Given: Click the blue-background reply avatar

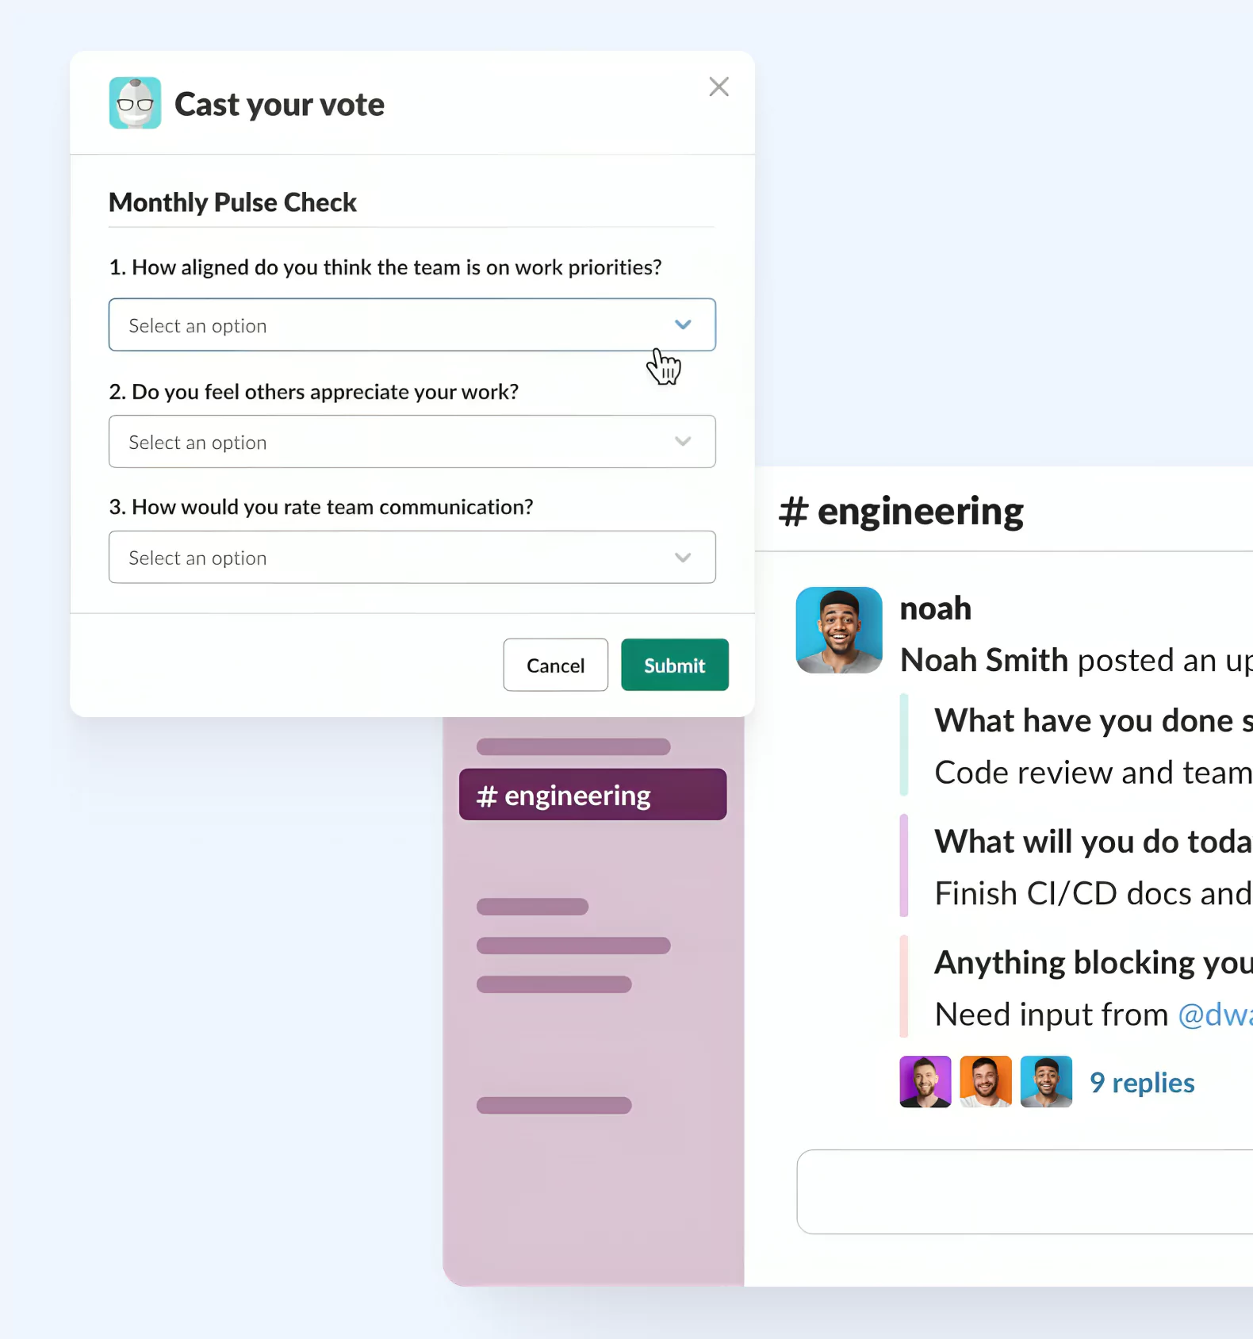Looking at the screenshot, I should click(x=1046, y=1082).
